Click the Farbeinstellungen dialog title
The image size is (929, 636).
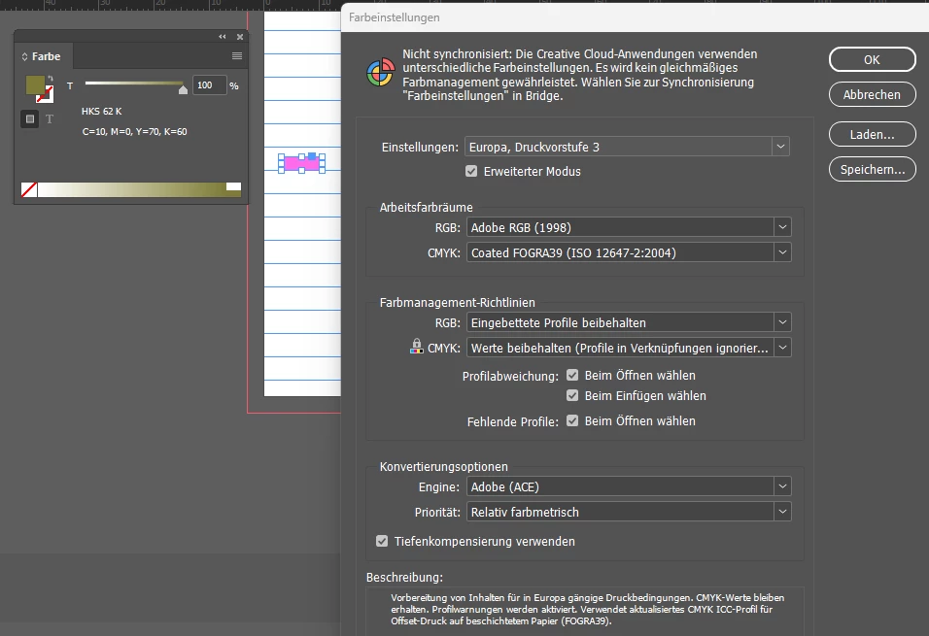click(394, 17)
